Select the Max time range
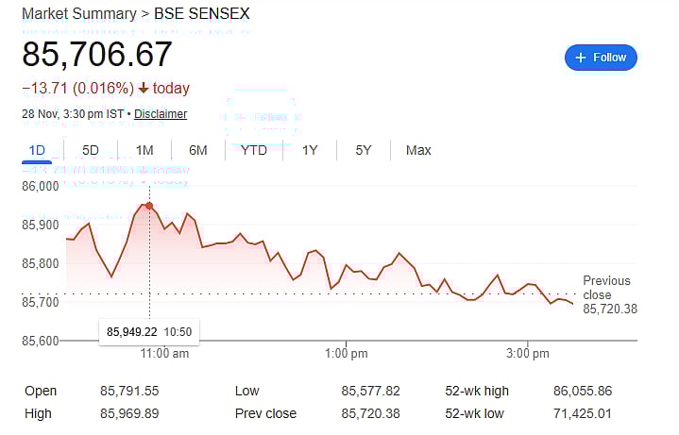This screenshot has height=435, width=679. tap(418, 150)
